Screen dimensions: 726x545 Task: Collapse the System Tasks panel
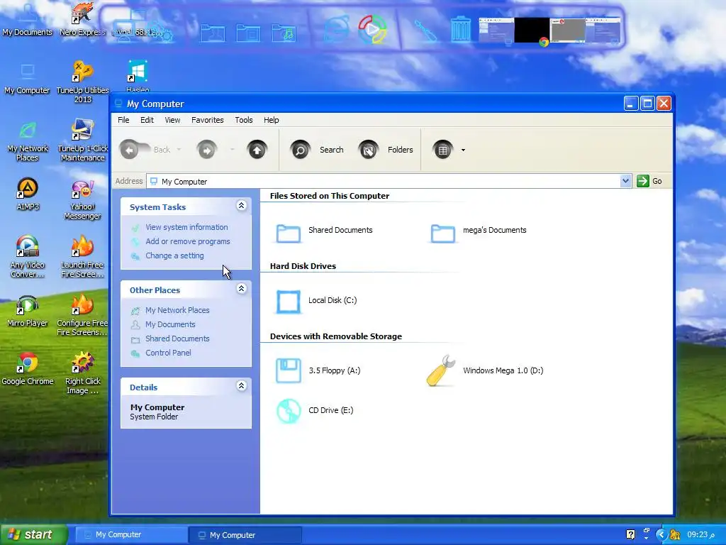(x=241, y=206)
